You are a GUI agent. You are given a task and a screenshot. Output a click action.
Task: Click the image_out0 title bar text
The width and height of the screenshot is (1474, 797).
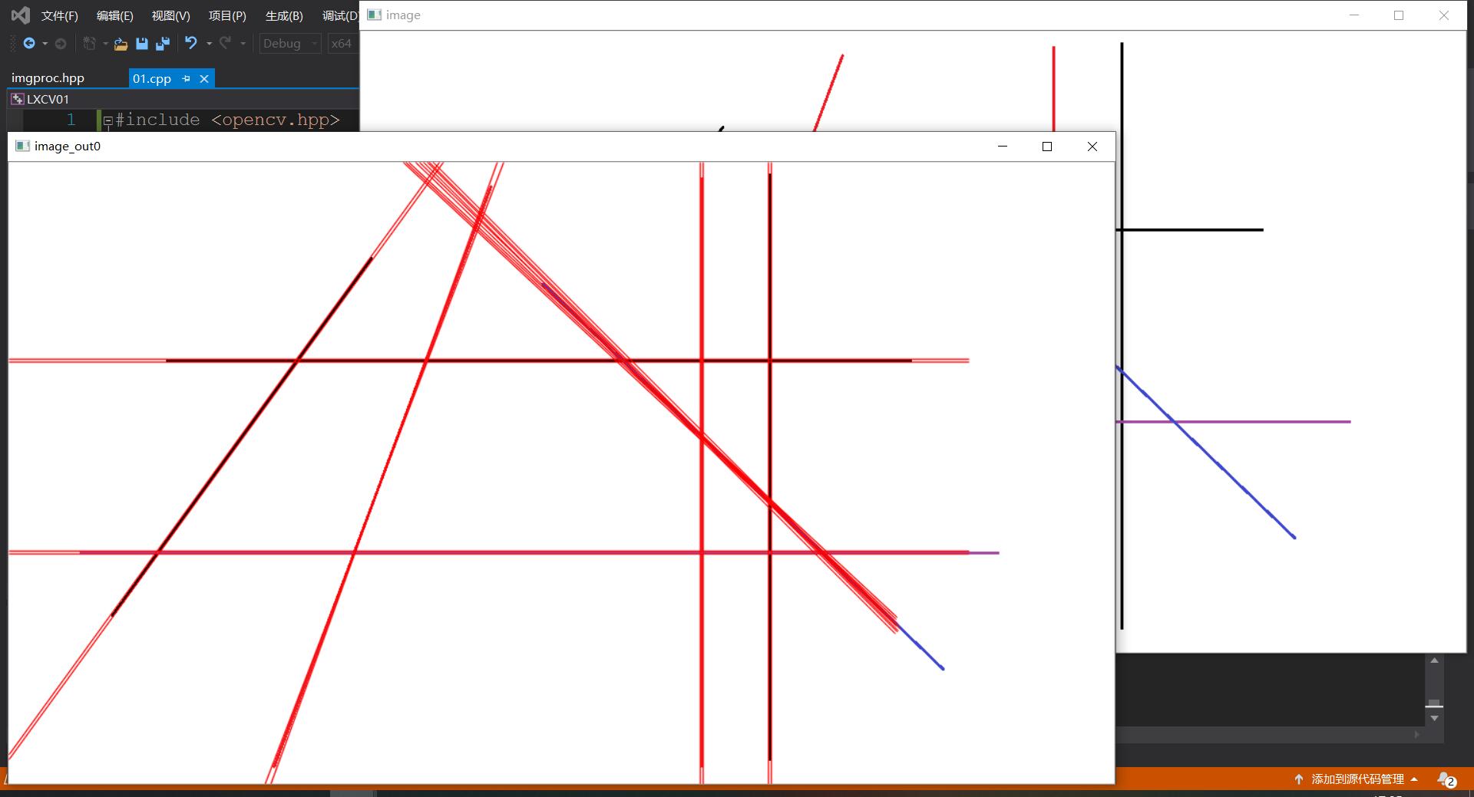click(68, 146)
